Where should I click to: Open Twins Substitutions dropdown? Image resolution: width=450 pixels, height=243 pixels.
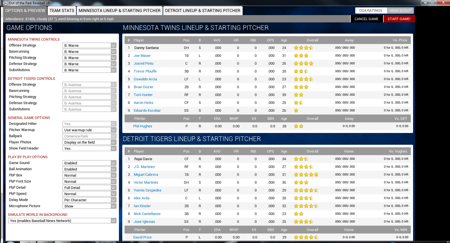(x=89, y=70)
